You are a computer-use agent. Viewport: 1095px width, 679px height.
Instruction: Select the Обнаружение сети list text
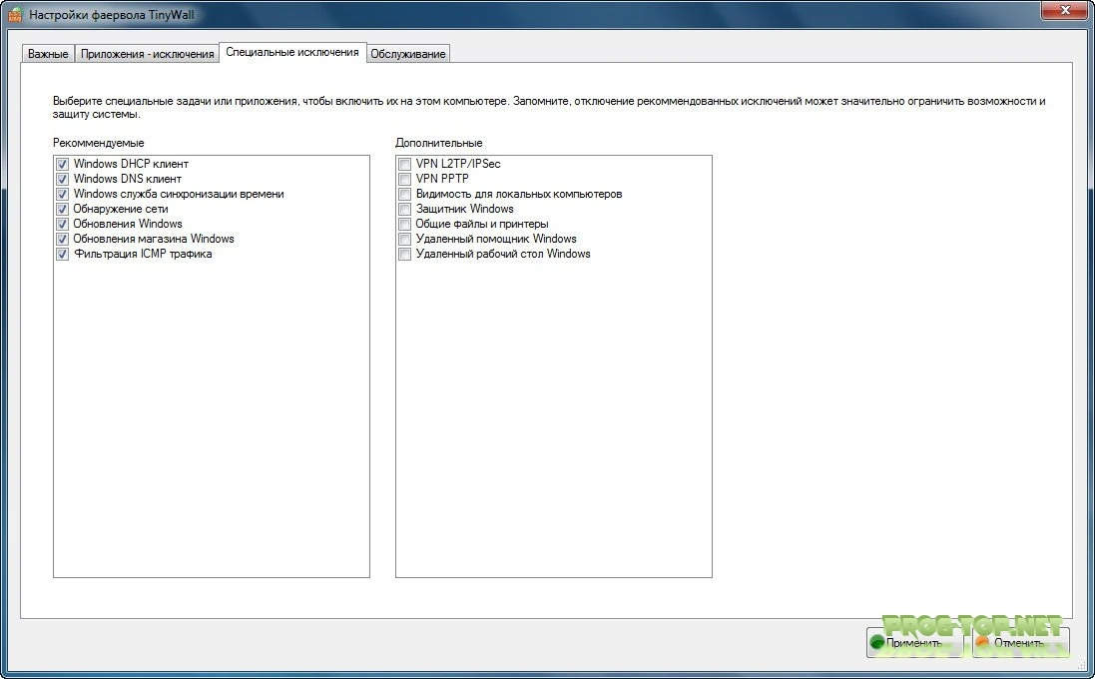click(x=121, y=209)
